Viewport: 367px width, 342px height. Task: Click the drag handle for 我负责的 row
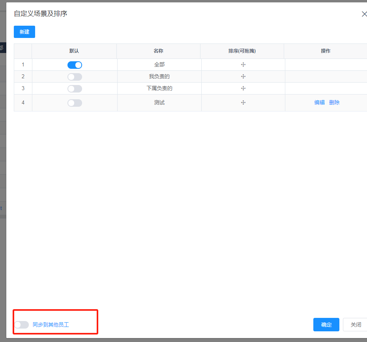(x=243, y=77)
